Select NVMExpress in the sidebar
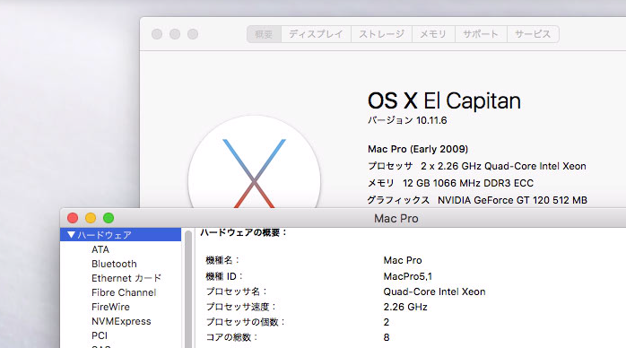Screen dimensions: 626x348 click(121, 321)
